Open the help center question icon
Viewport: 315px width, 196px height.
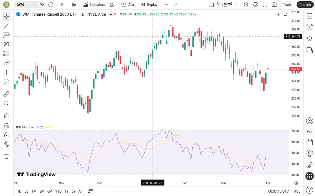point(309,190)
